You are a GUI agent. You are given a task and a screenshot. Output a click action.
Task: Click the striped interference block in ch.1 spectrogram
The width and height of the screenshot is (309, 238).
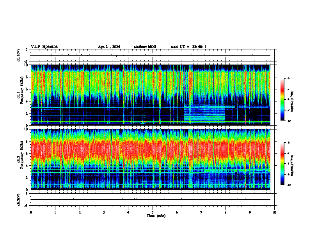point(204,112)
